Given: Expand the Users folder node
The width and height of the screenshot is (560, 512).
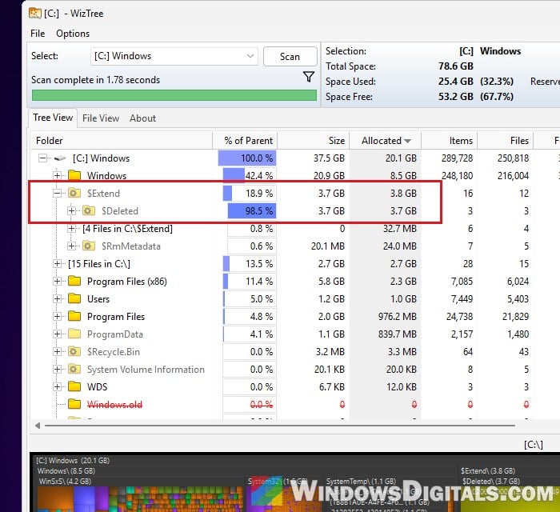Looking at the screenshot, I should click(57, 298).
